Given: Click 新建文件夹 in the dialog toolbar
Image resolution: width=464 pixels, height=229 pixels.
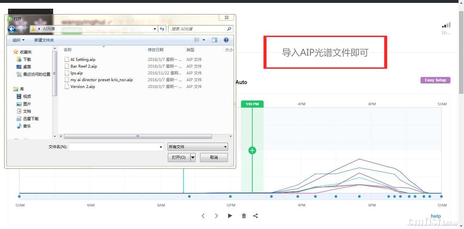Looking at the screenshot, I should click(44, 40).
